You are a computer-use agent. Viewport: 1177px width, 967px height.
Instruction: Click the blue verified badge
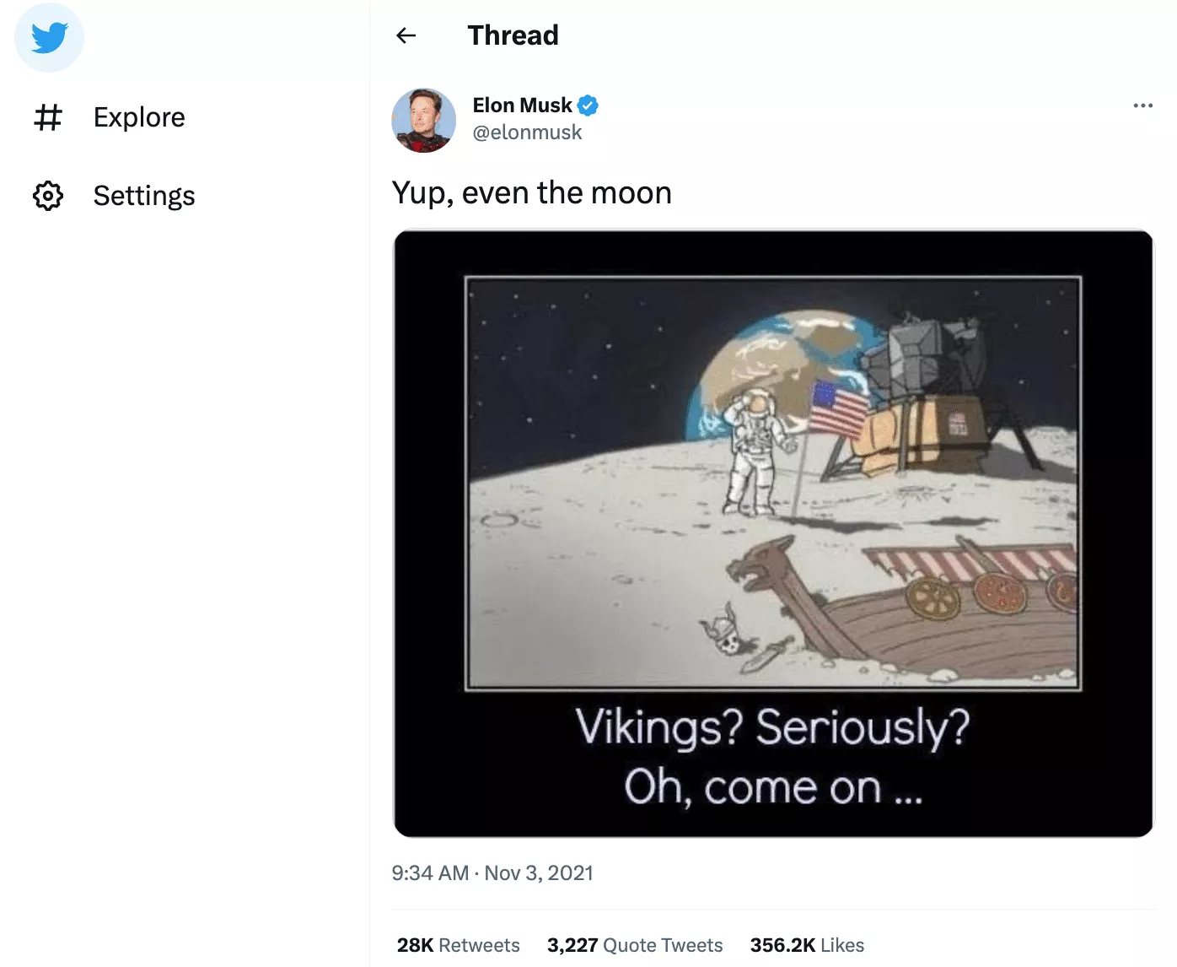588,105
